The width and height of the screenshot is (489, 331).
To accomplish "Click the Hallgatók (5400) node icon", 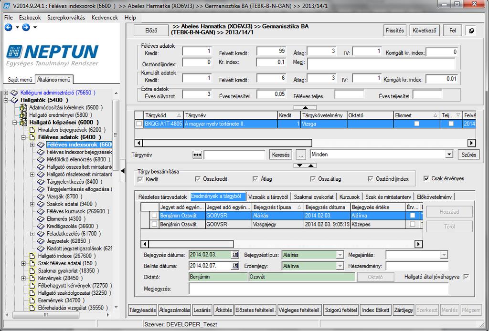I will tap(14, 100).
